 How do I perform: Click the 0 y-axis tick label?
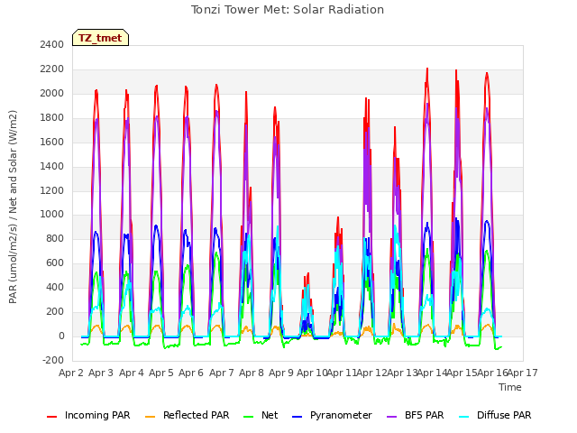[x=61, y=336]
